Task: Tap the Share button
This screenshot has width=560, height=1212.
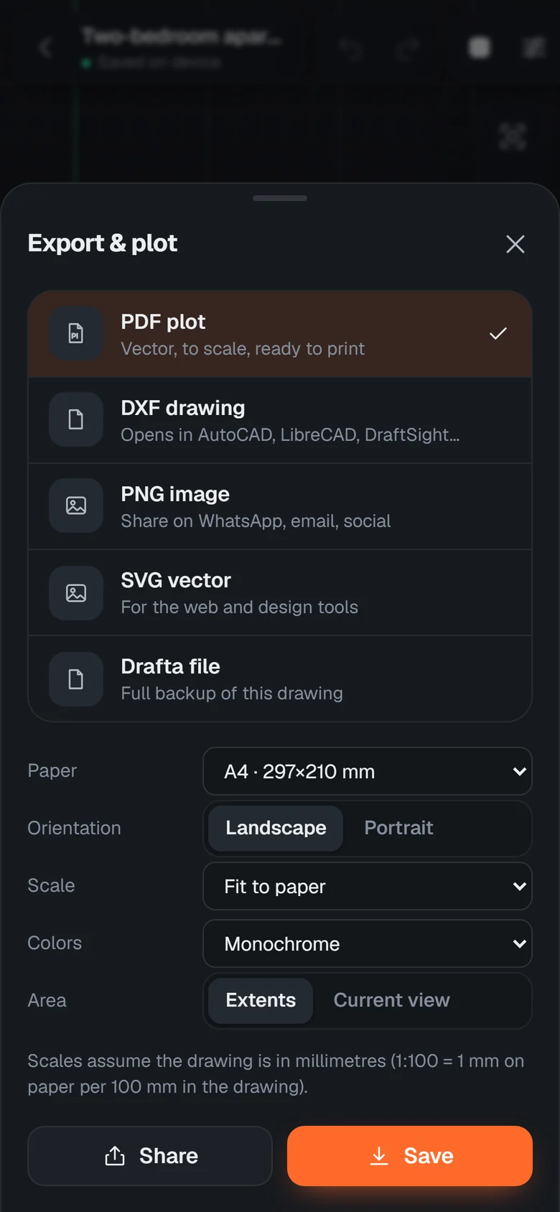Action: tap(150, 1156)
